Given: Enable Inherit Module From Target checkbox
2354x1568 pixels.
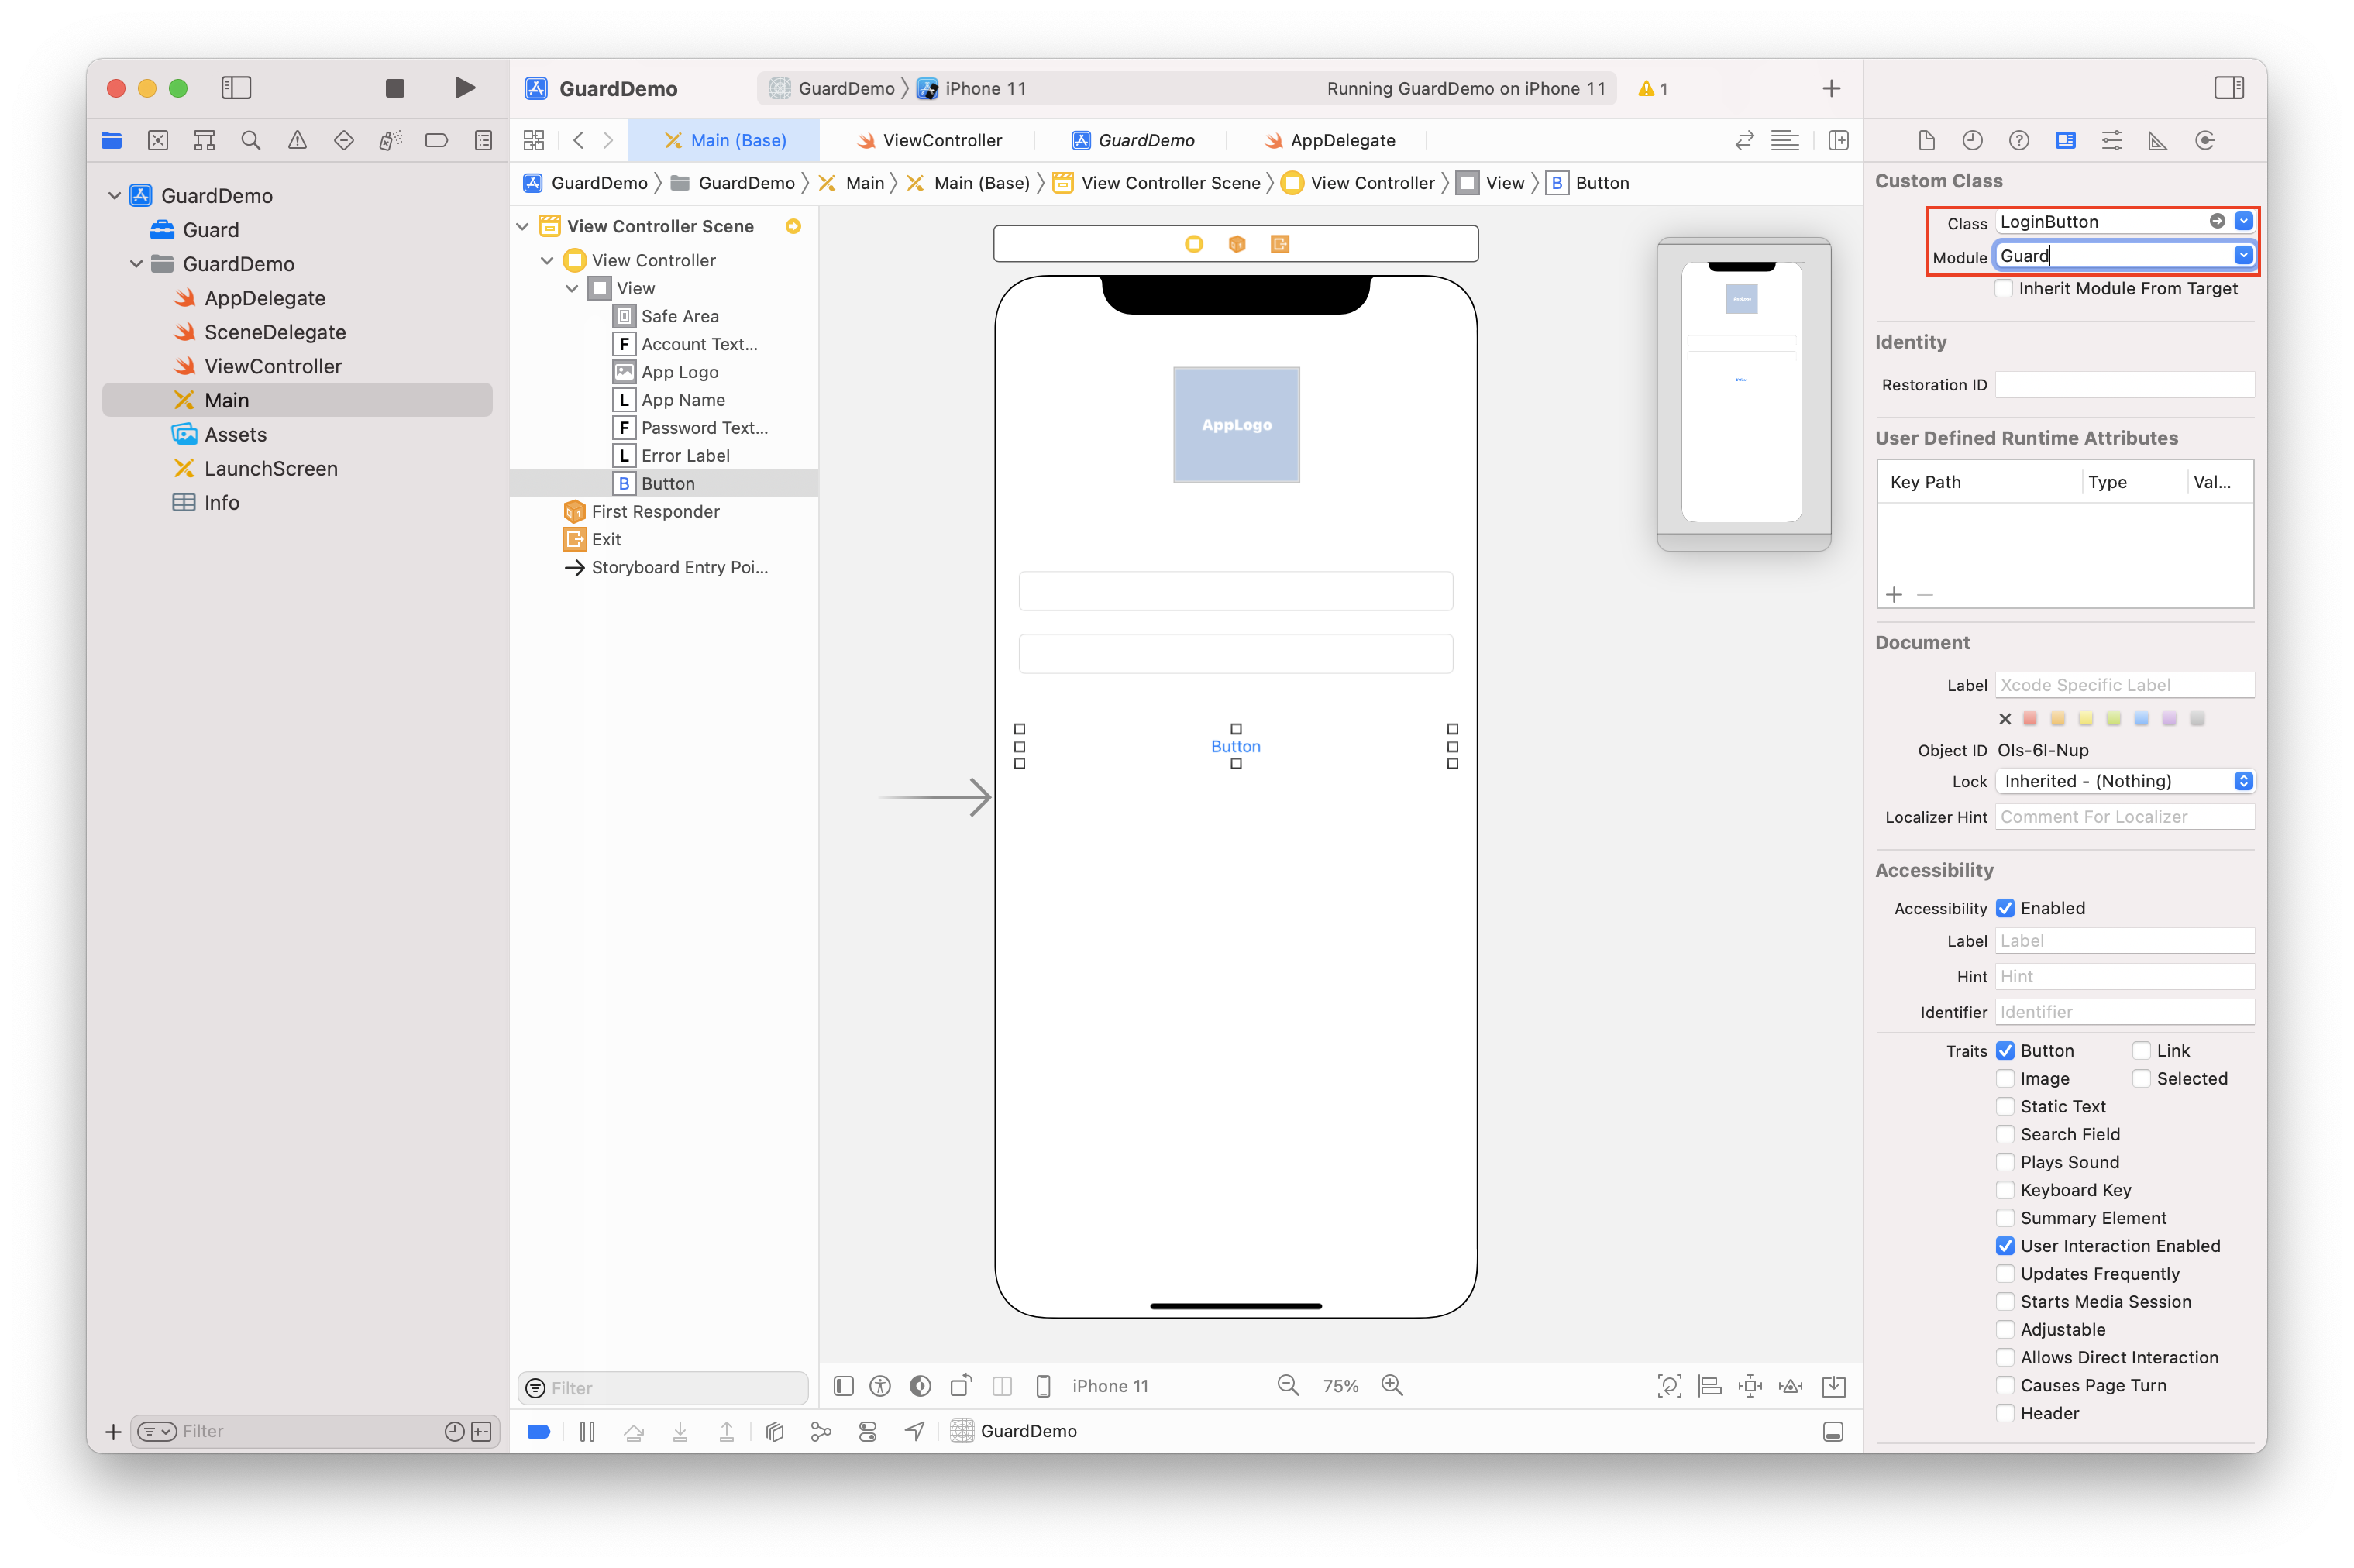Looking at the screenshot, I should pos(2004,288).
